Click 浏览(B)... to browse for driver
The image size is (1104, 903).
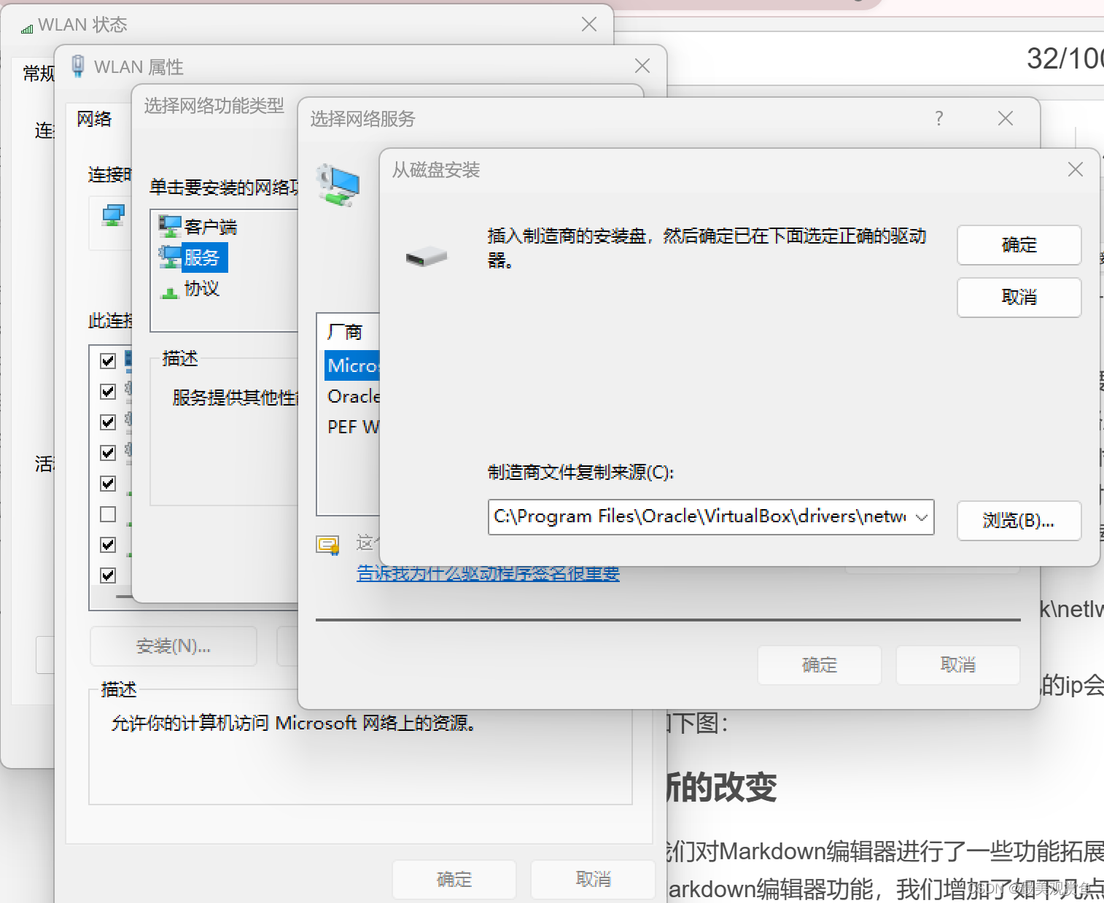[1019, 521]
